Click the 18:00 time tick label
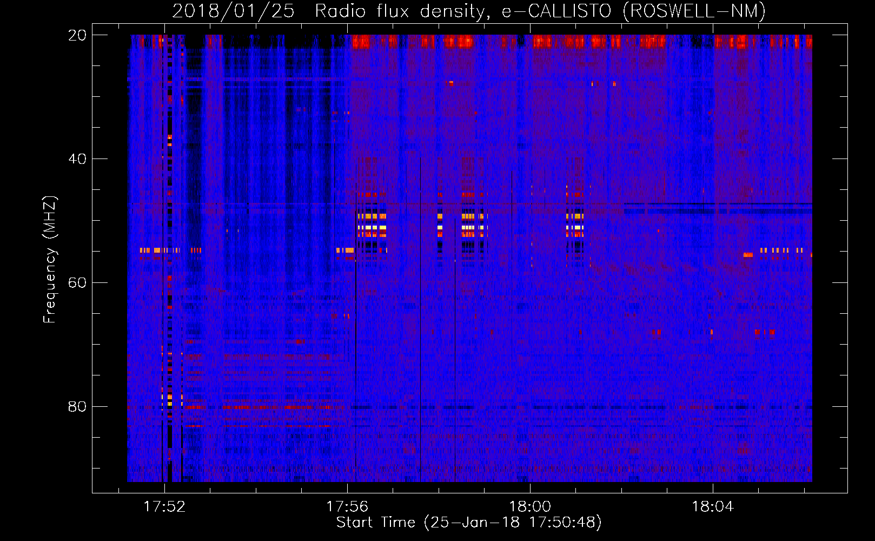 (x=530, y=506)
